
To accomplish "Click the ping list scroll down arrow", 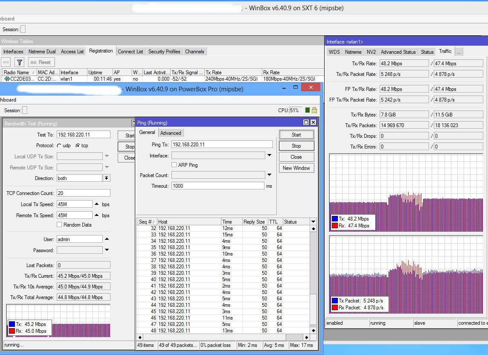I will point(314,330).
